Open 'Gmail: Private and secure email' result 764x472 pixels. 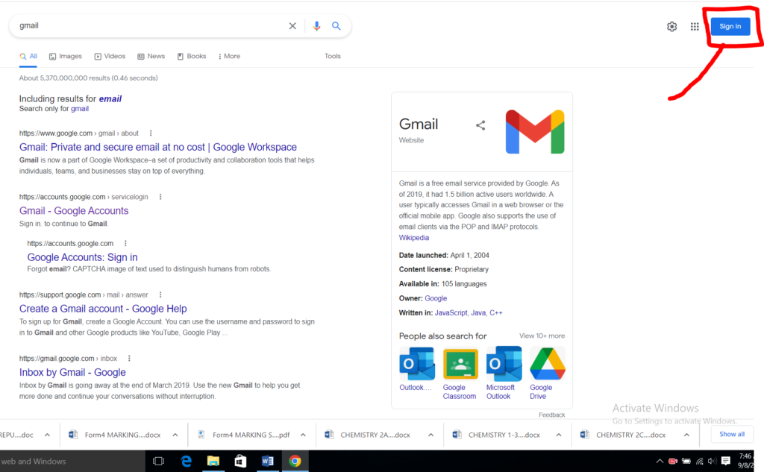158,147
